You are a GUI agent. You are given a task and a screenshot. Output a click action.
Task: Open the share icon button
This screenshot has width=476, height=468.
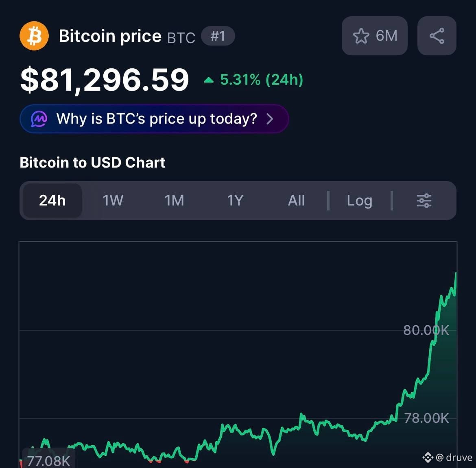(x=437, y=36)
